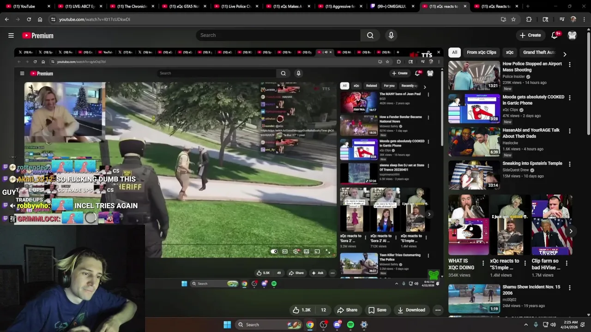This screenshot has height=332, width=591.
Task: Open the Chrome extensions puzzle icon
Action: coord(529,19)
